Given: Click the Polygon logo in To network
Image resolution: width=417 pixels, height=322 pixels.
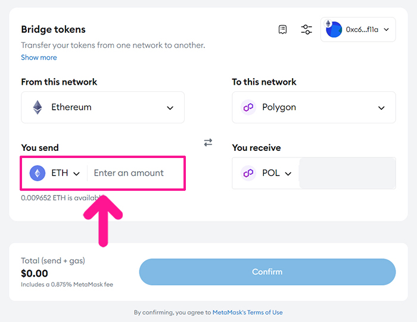Looking at the screenshot, I should pyautogui.click(x=248, y=107).
